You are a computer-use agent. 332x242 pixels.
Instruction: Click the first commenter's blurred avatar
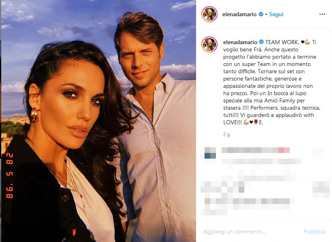(210, 153)
